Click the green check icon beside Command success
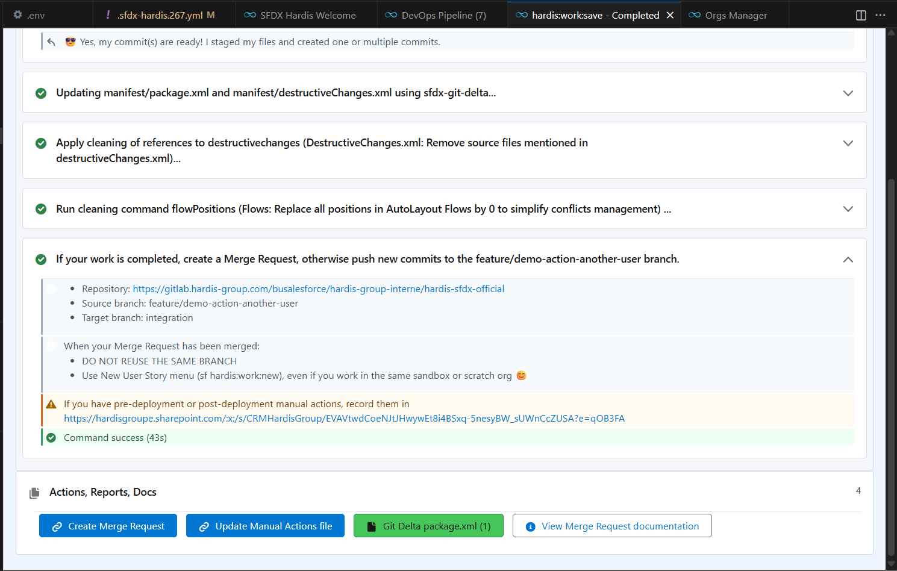897x571 pixels. (x=51, y=438)
